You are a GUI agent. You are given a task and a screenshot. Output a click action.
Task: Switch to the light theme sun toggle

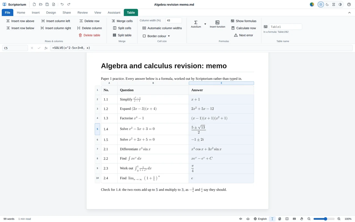point(321,4)
